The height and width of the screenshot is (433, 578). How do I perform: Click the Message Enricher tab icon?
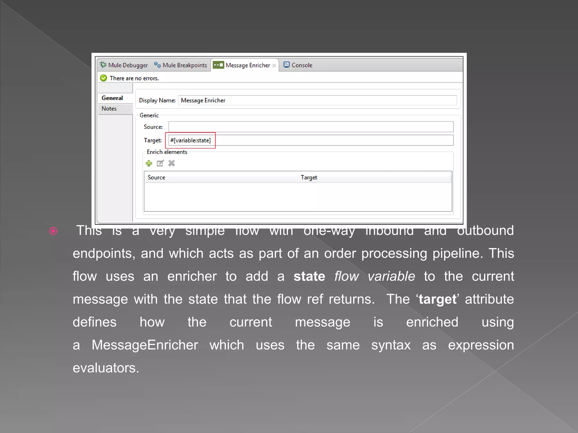point(218,65)
